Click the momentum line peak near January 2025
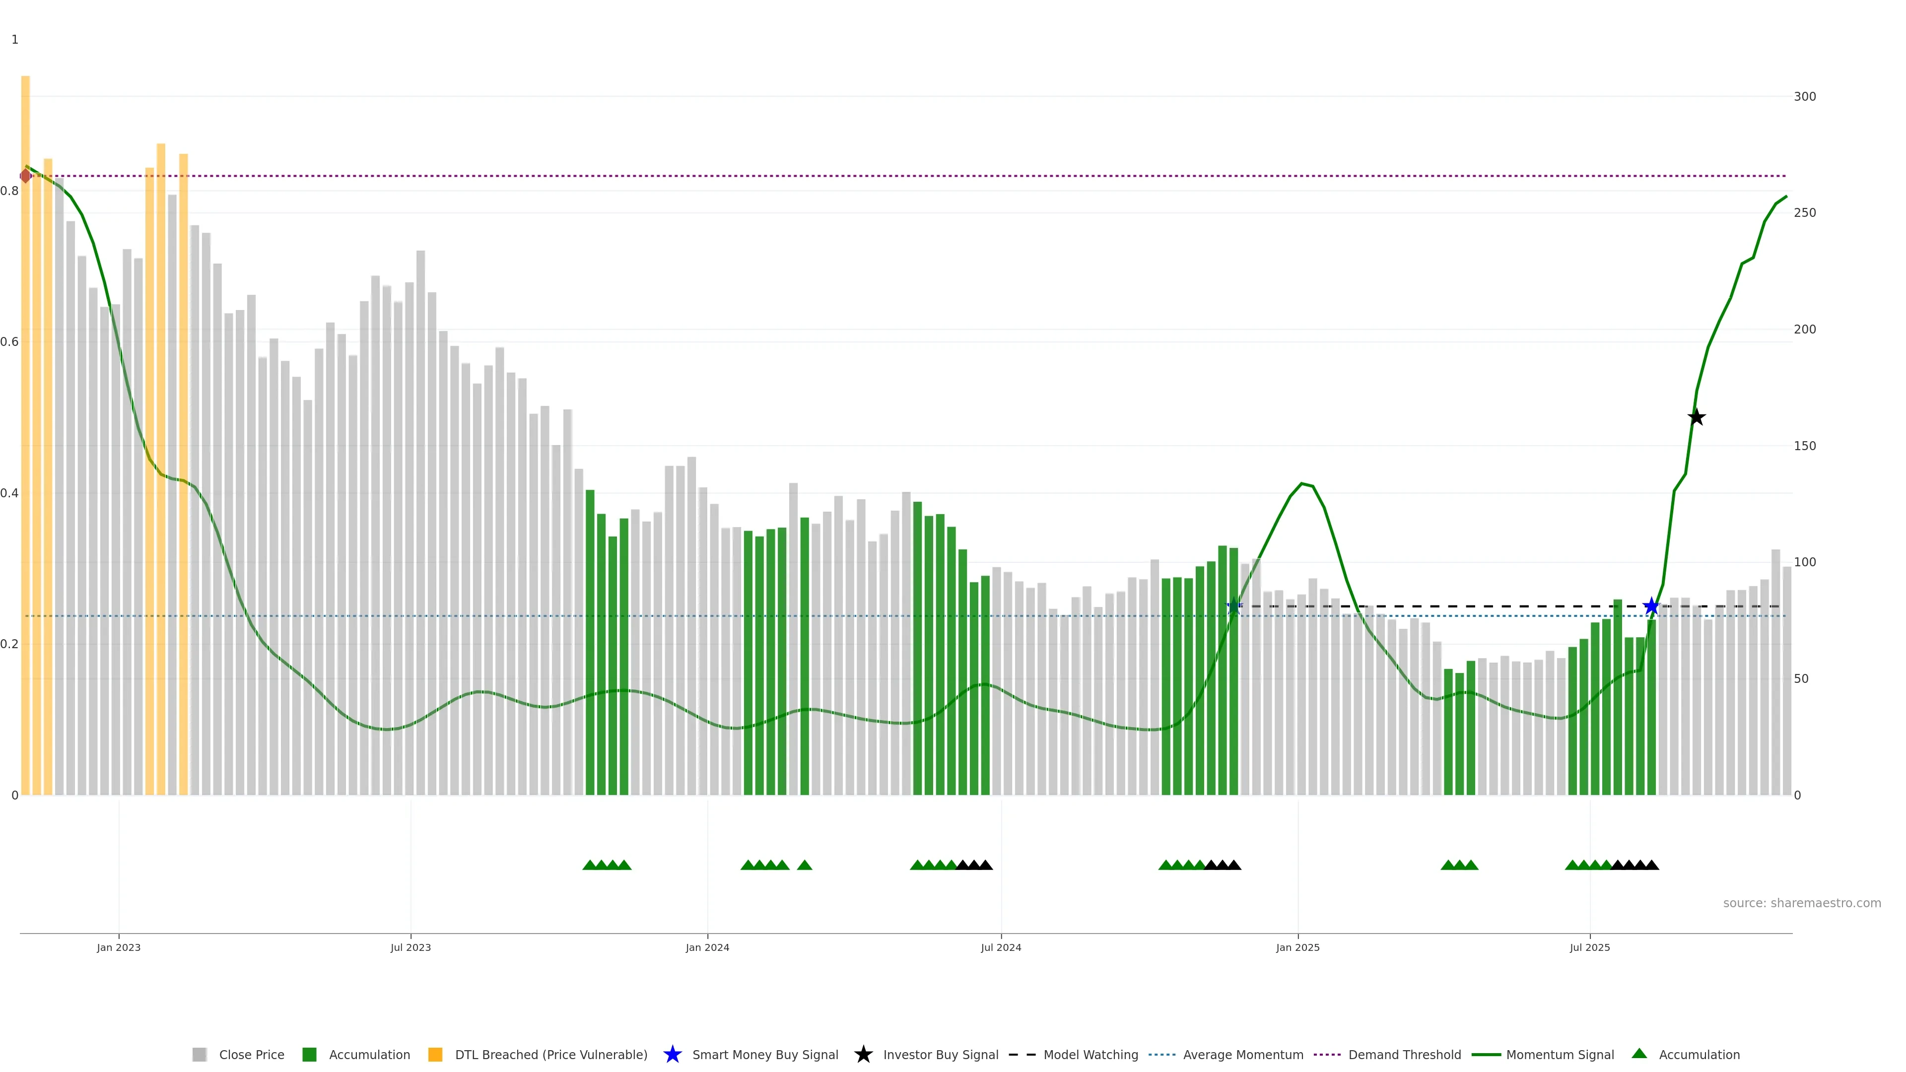 point(1301,484)
